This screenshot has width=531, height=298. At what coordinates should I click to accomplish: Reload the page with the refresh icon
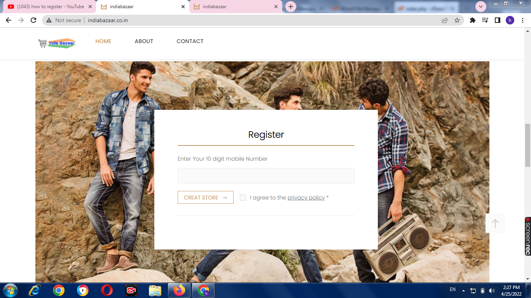coord(33,20)
